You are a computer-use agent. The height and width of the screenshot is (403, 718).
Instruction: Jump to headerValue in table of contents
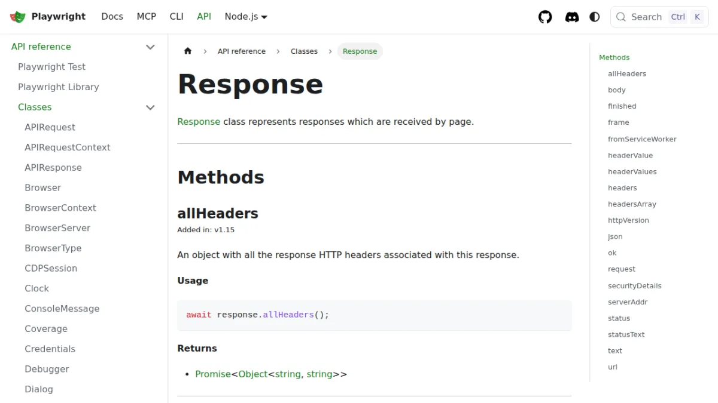point(631,155)
